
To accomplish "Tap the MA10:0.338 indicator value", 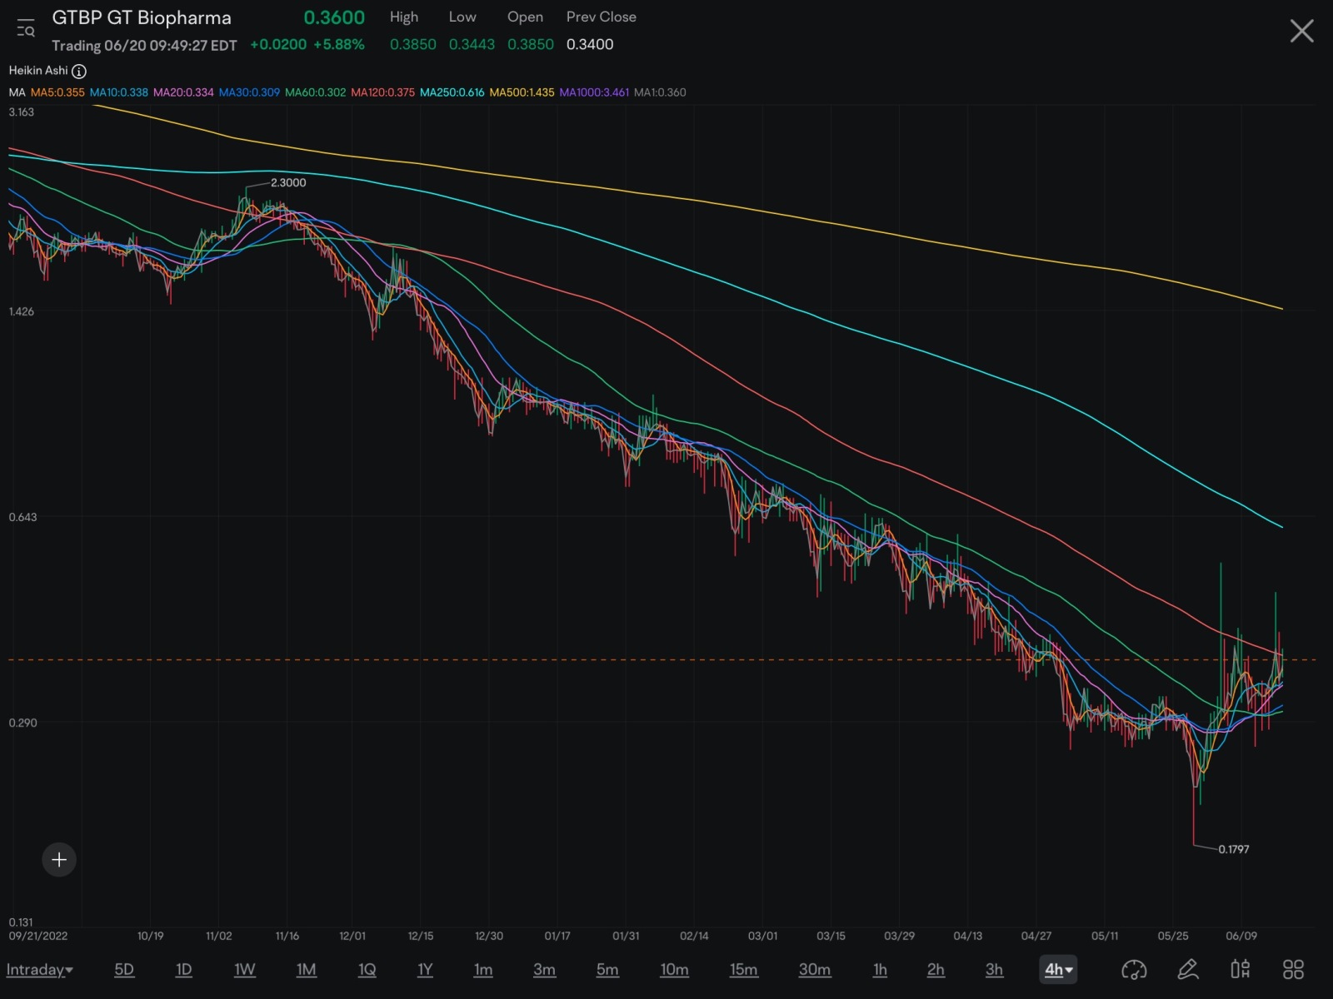I will [119, 92].
